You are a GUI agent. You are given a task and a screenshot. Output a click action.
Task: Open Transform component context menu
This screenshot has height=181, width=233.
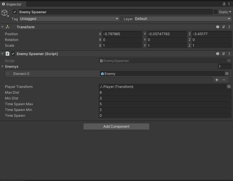pos(229,27)
